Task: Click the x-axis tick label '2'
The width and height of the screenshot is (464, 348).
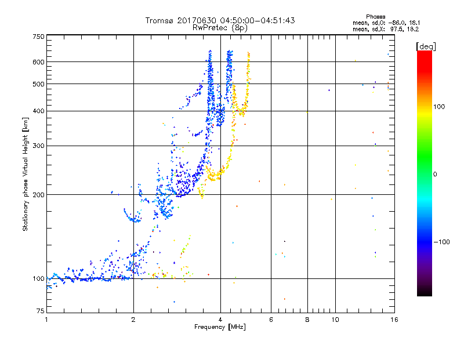Action: (x=133, y=320)
